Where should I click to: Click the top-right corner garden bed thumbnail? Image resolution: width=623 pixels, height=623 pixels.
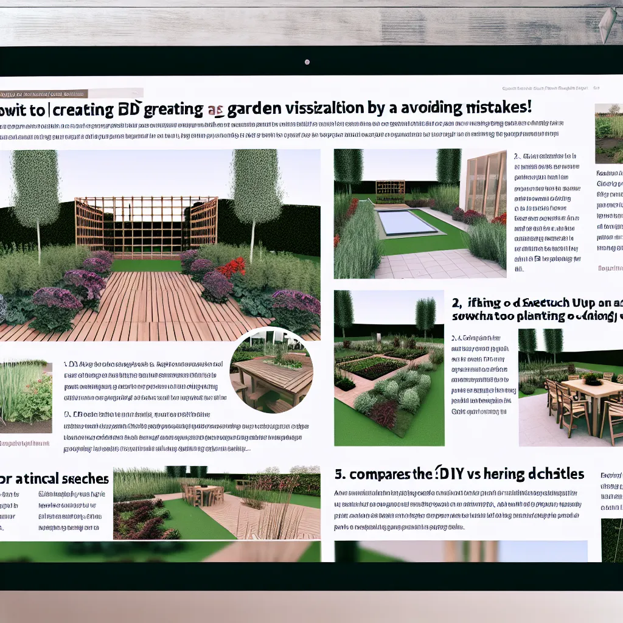point(608,134)
